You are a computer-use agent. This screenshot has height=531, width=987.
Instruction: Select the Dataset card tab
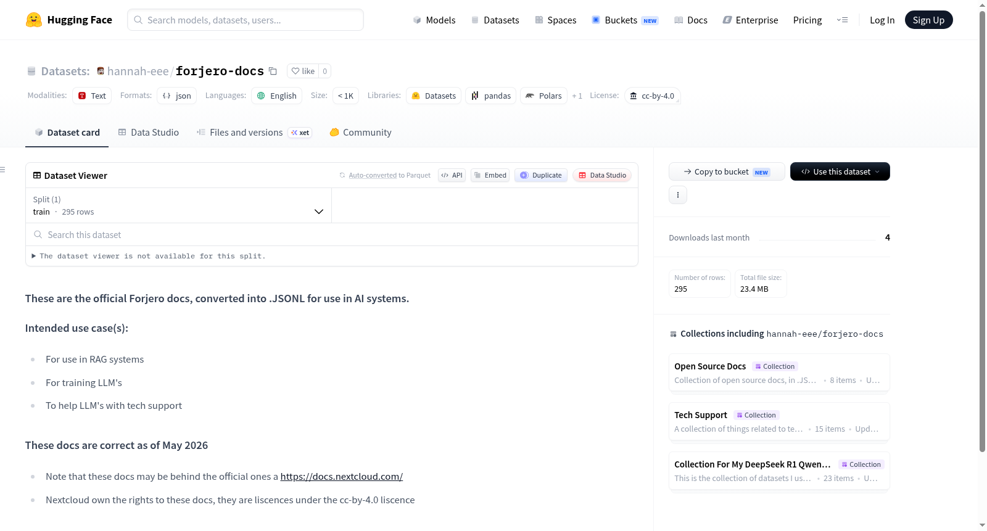coord(67,133)
